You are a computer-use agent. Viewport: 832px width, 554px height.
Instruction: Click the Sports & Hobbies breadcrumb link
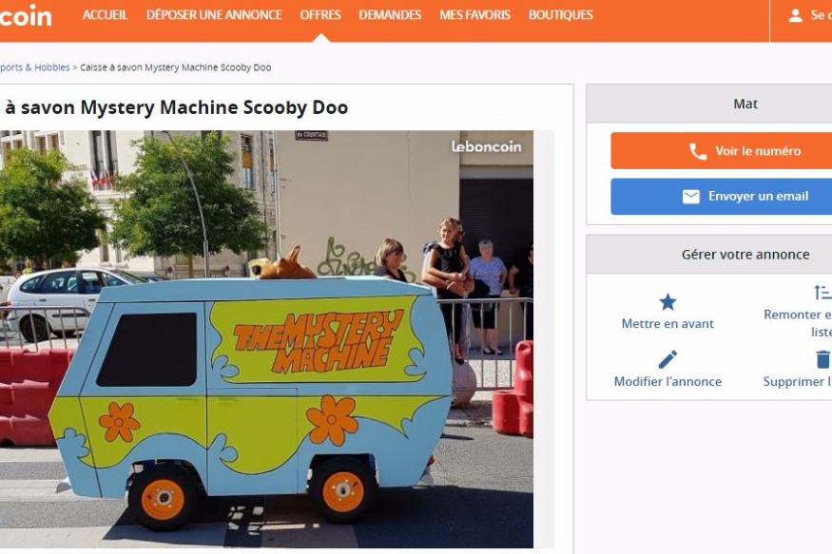[34, 67]
